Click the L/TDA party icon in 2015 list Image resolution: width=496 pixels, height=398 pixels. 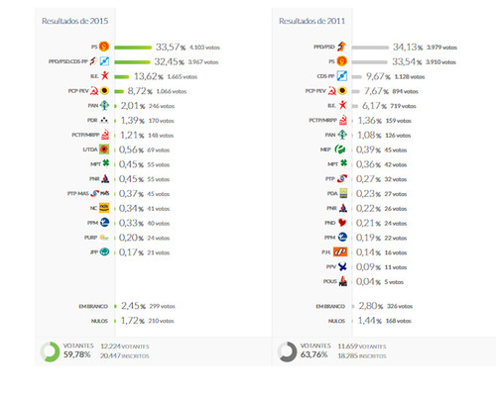[104, 149]
